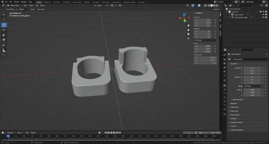The width and height of the screenshot is (269, 144).
Task: Click the Scale X value slider in Properties
Action: pyautogui.click(x=252, y=90)
